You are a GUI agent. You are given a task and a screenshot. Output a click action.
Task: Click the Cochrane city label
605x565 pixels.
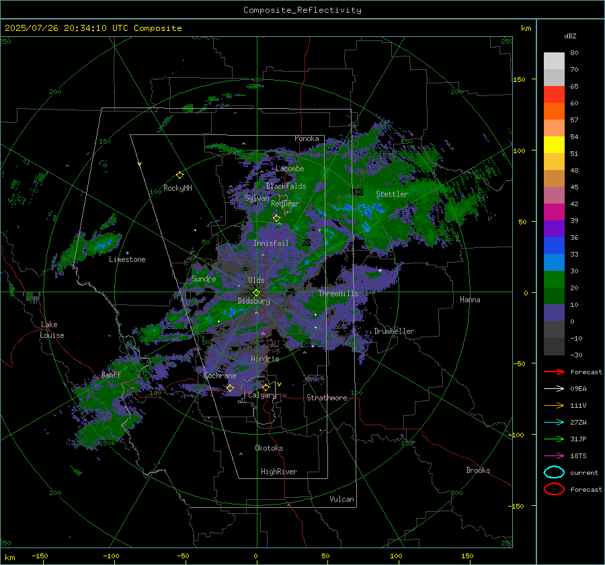coord(220,376)
